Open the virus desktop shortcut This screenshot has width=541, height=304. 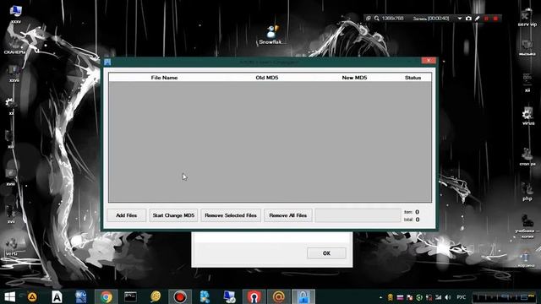click(527, 117)
